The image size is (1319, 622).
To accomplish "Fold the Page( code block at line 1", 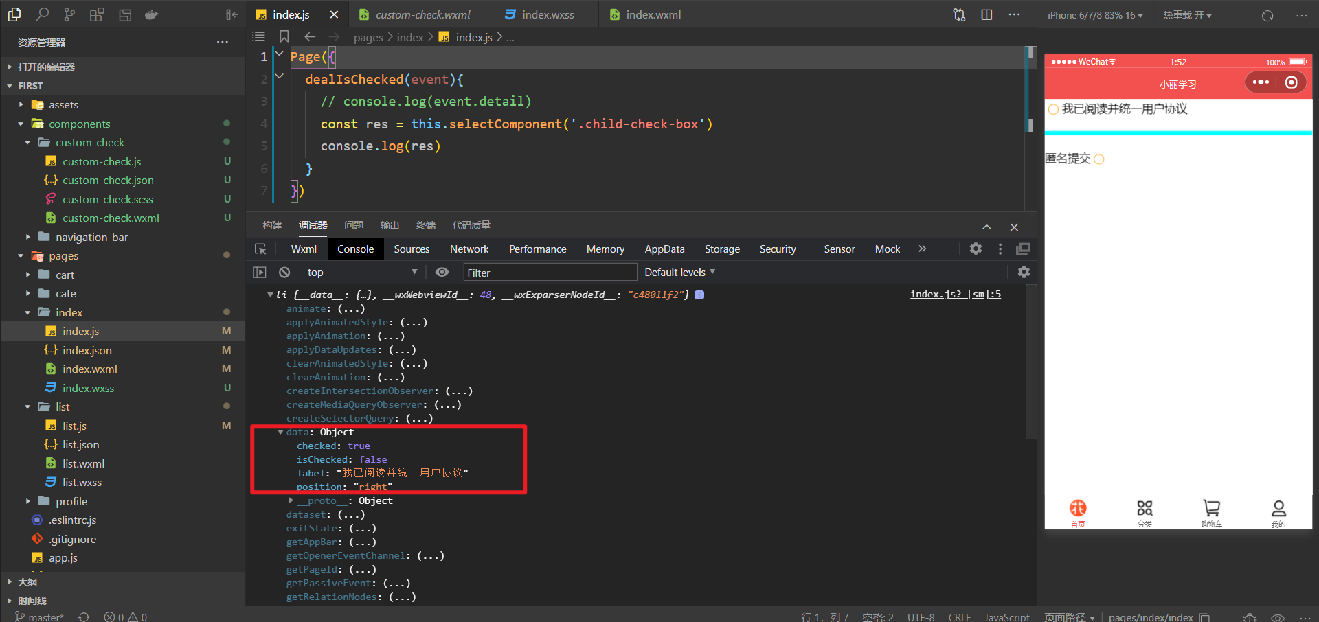I will pos(279,53).
